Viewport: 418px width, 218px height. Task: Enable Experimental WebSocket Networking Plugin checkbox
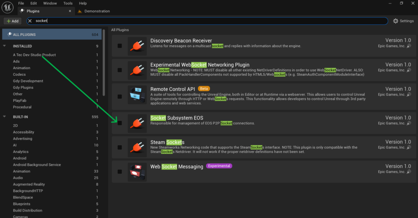120,70
